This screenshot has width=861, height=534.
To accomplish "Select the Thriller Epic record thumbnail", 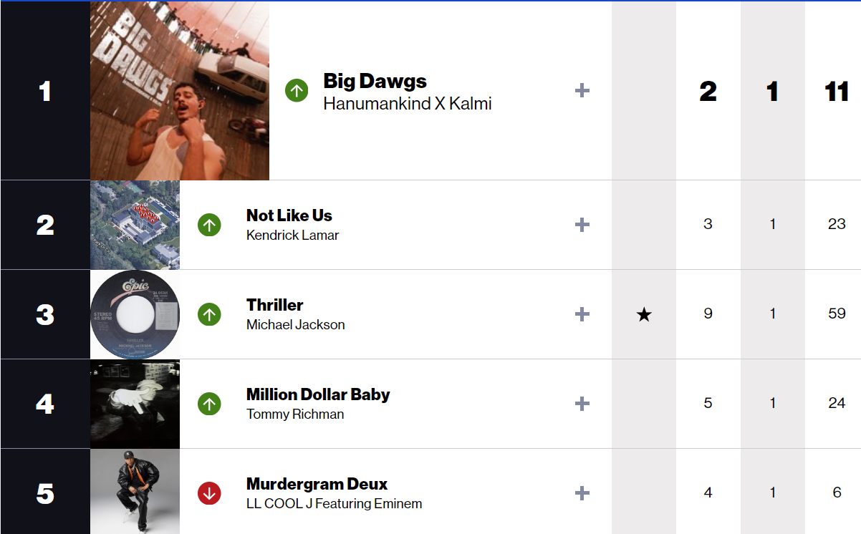I will (135, 314).
